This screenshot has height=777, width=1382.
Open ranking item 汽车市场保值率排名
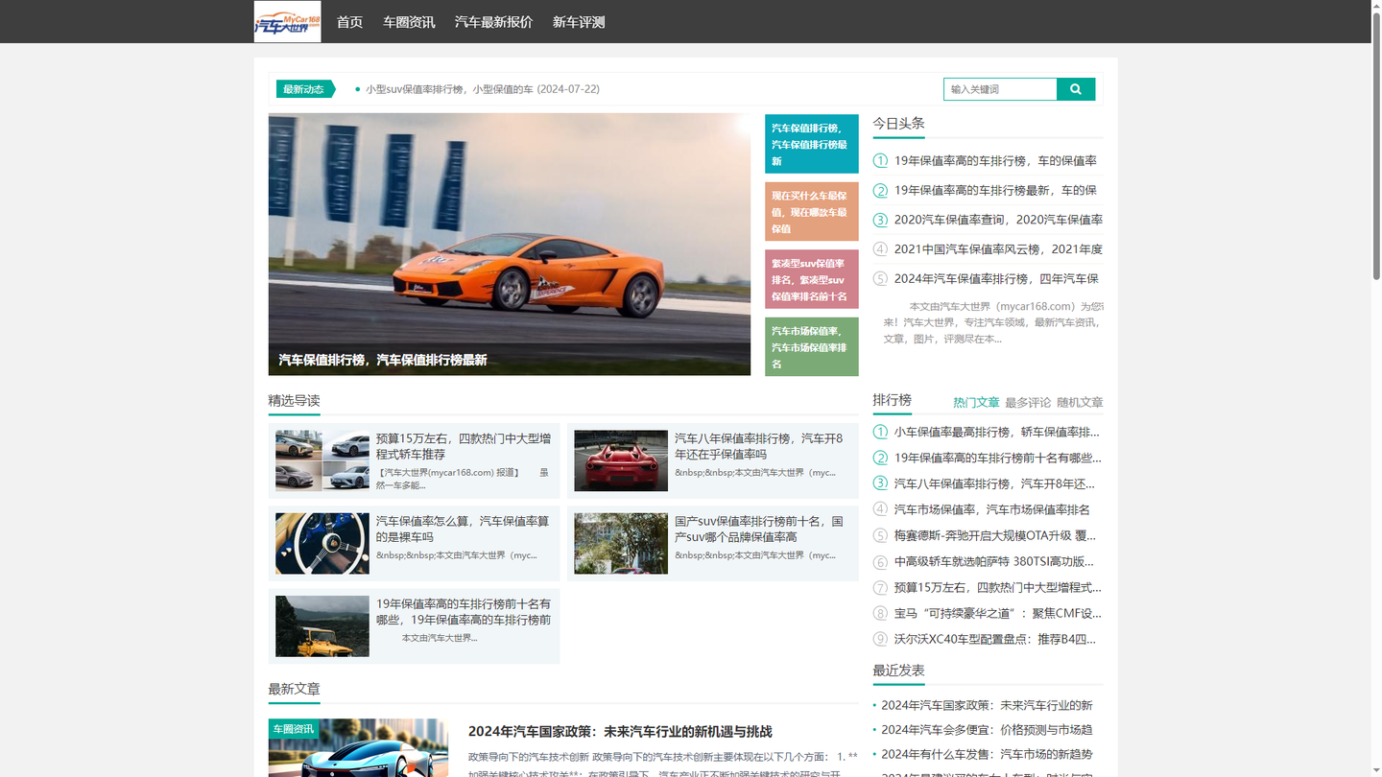coord(992,509)
